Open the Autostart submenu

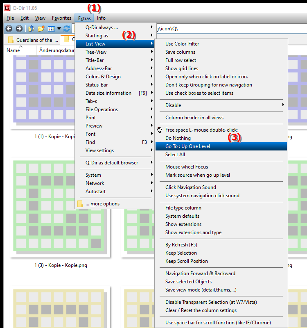(115, 191)
